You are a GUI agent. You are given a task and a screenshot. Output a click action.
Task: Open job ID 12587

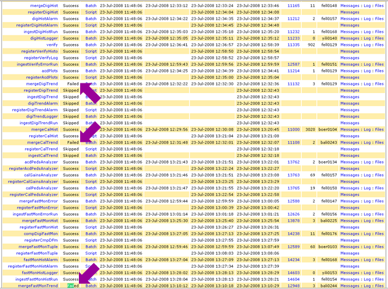[294, 65]
